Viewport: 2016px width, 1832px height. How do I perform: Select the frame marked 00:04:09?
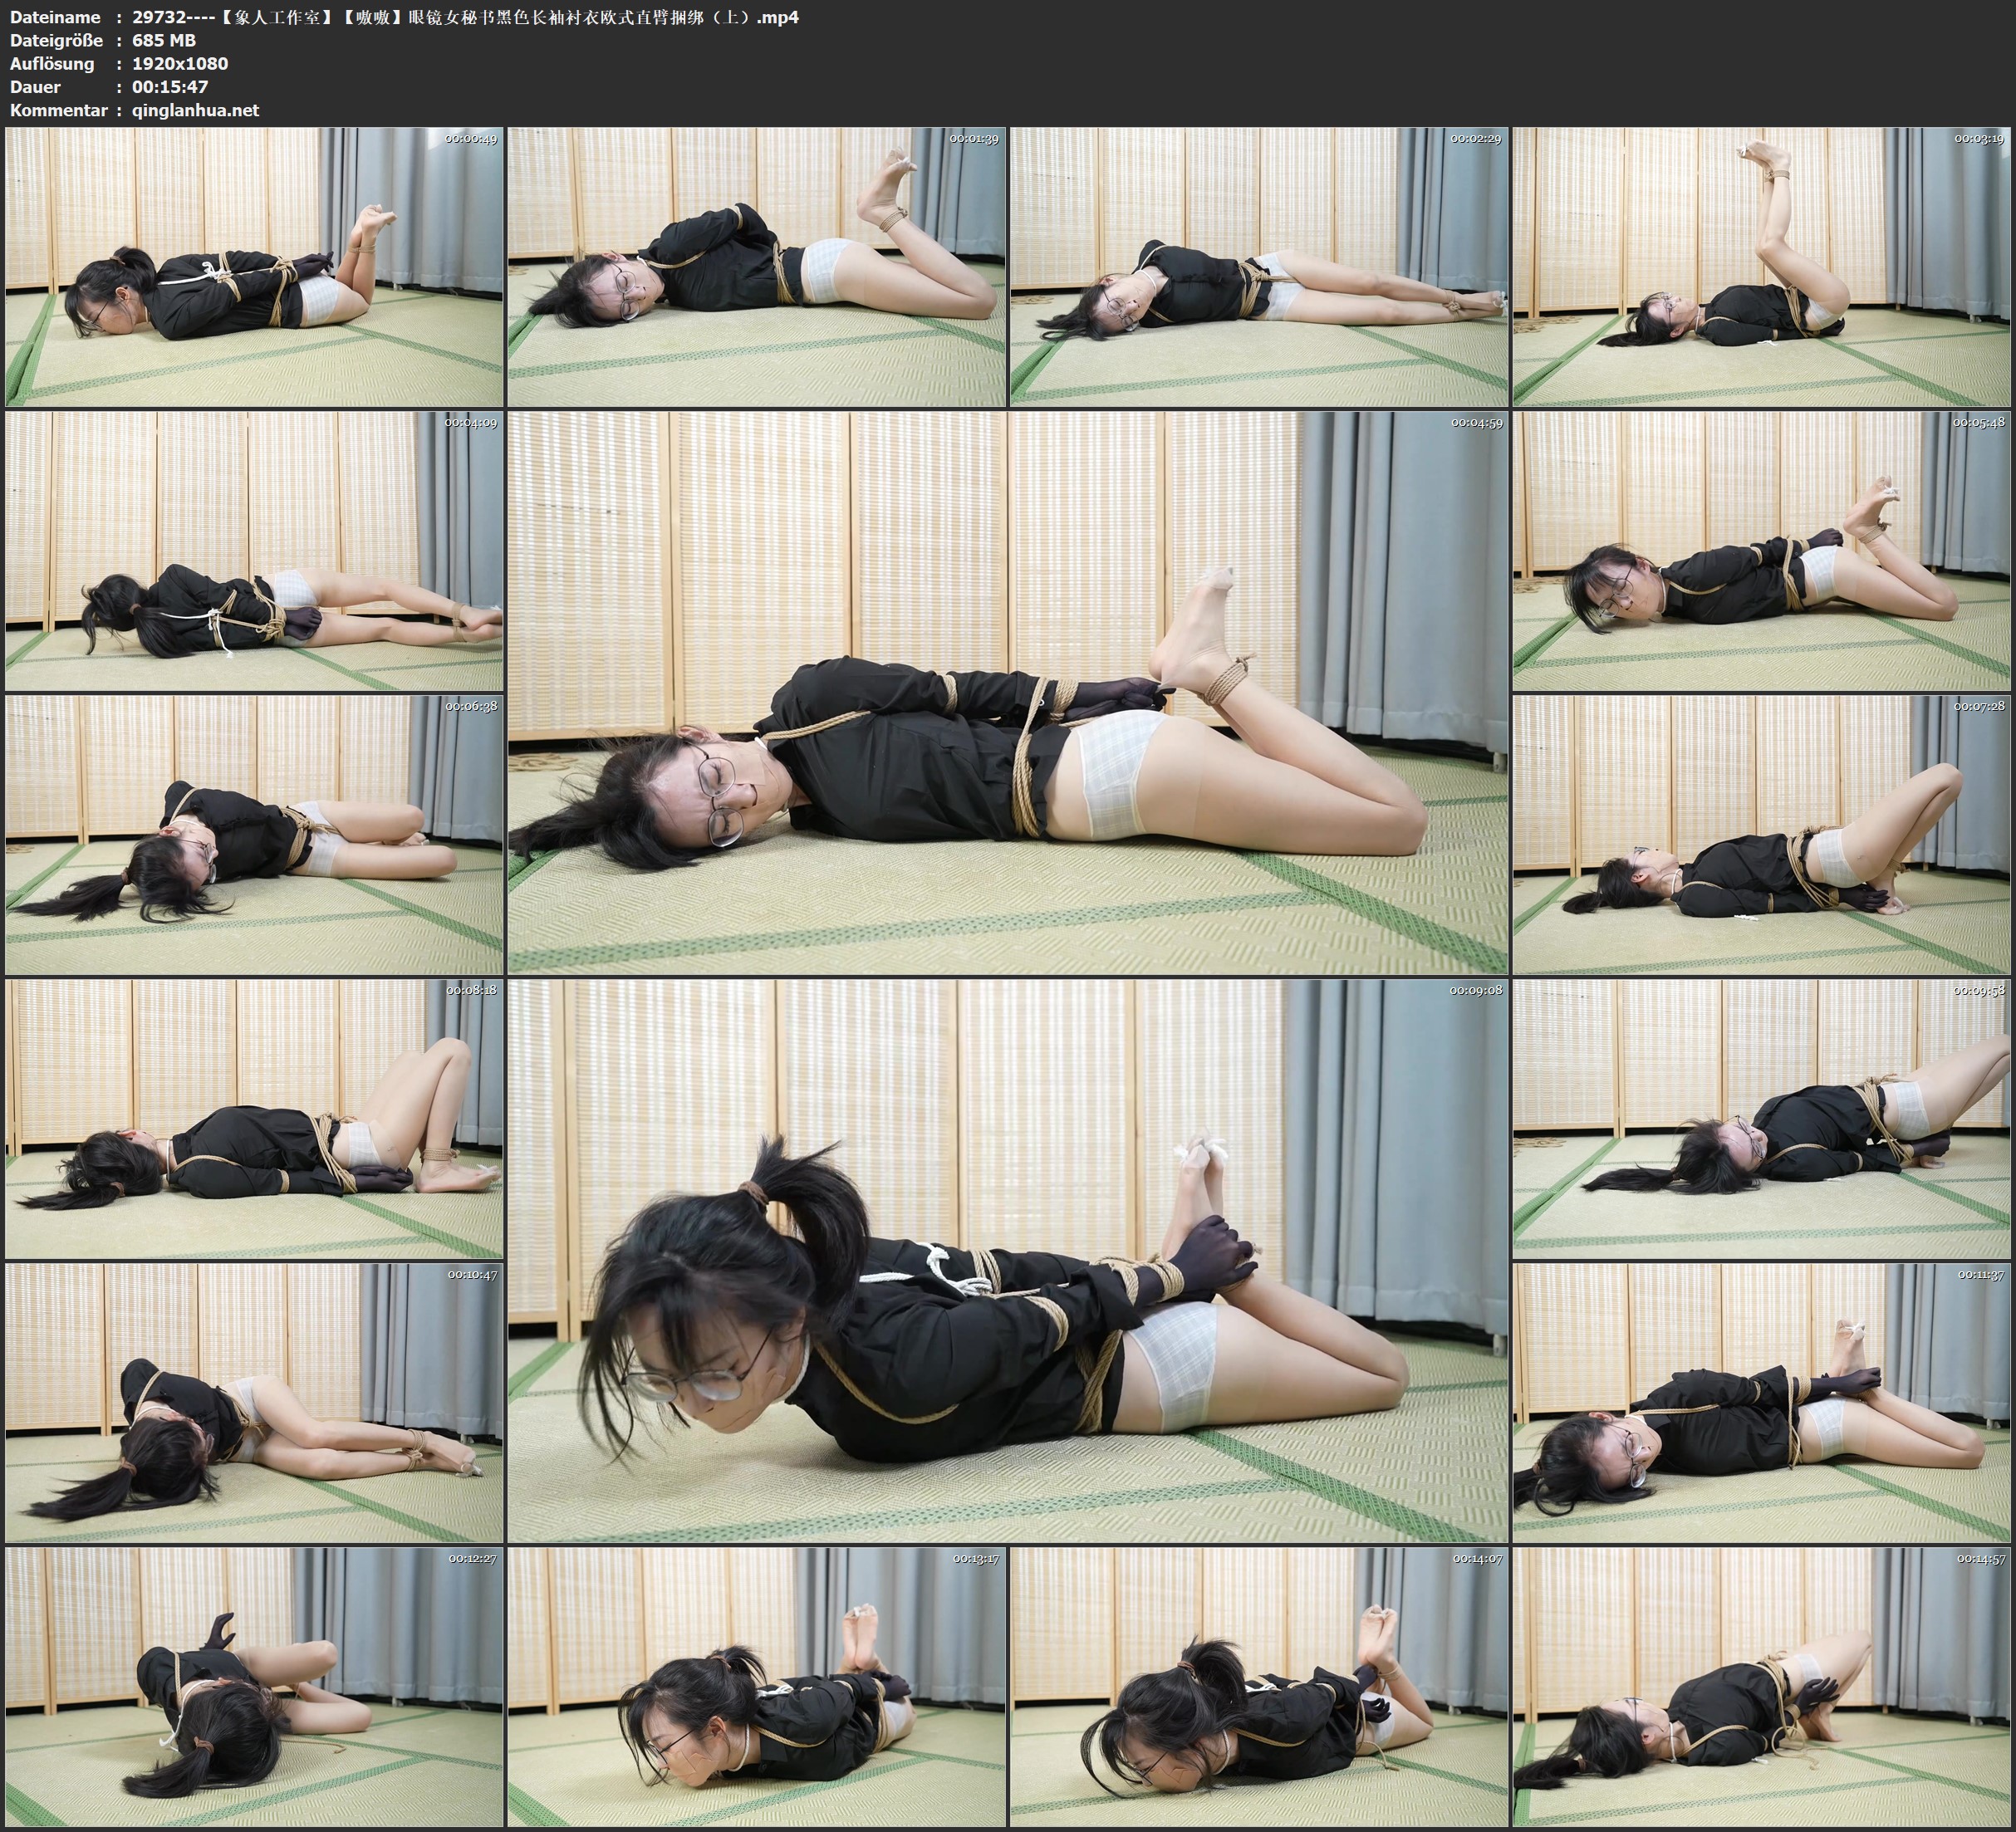point(254,550)
